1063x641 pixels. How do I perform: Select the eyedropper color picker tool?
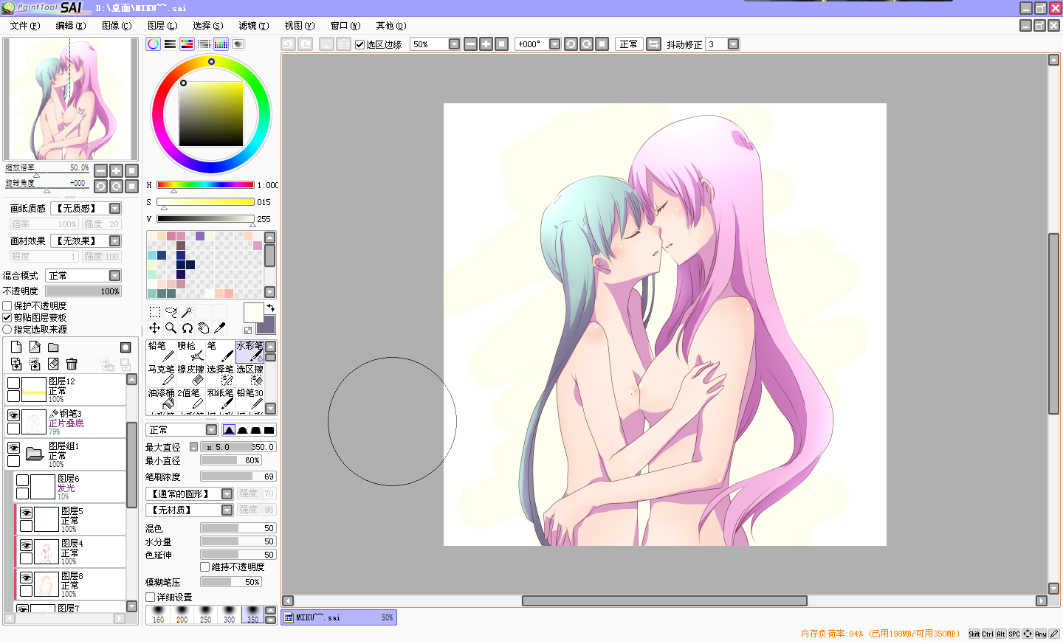220,328
